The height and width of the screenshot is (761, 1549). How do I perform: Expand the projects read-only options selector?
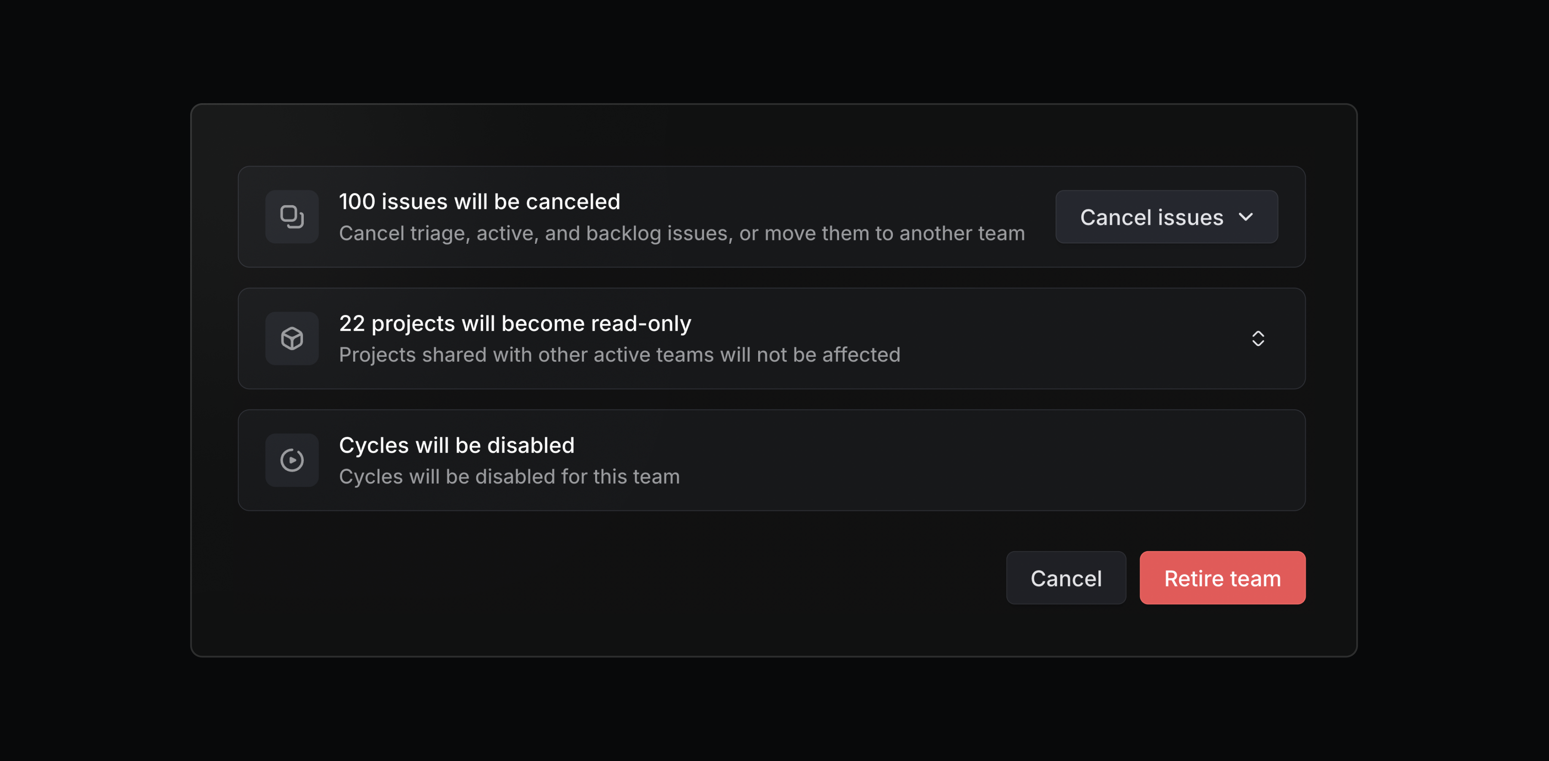[x=1258, y=338]
